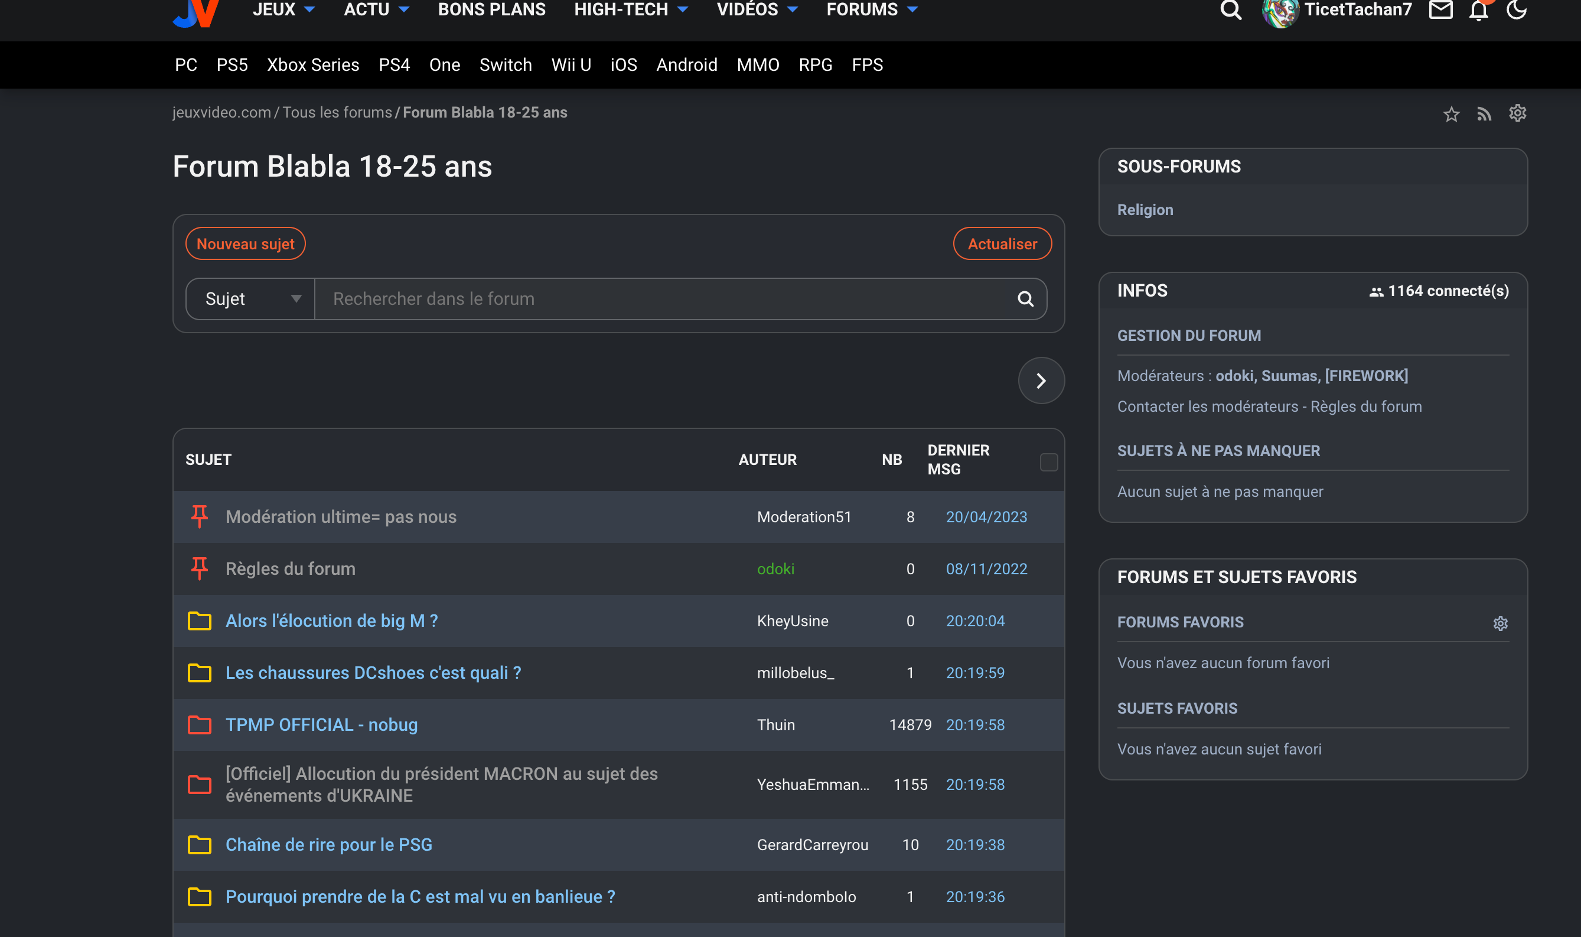This screenshot has width=1581, height=937.
Task: Click the TicetTachan7 avatar image
Action: click(1280, 11)
